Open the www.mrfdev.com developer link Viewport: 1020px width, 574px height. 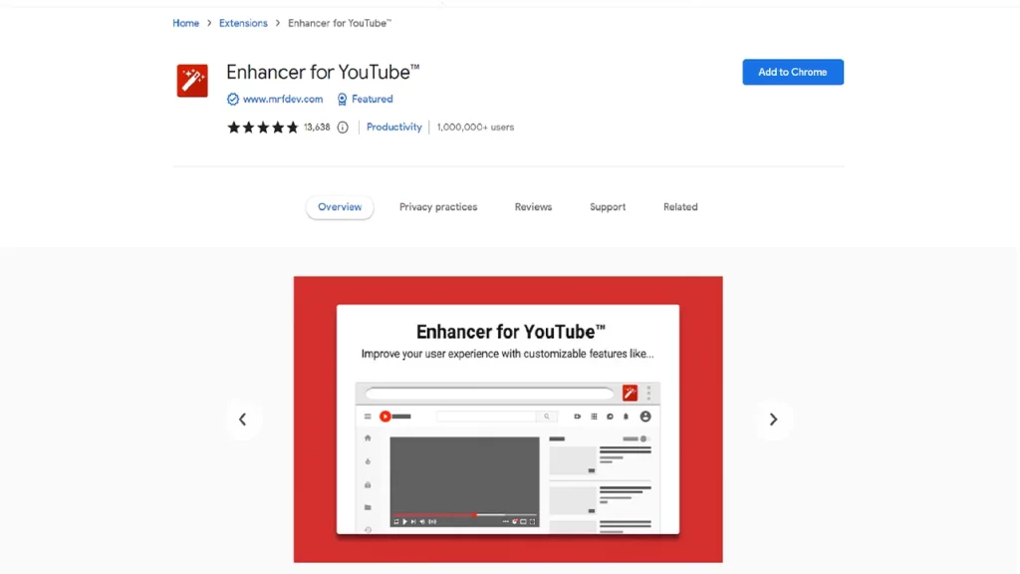pyautogui.click(x=283, y=99)
